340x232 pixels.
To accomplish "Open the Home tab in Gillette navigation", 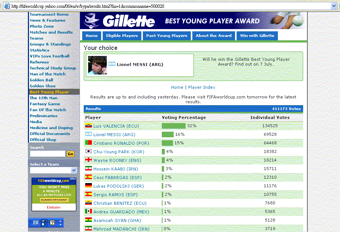I will click(92, 36).
